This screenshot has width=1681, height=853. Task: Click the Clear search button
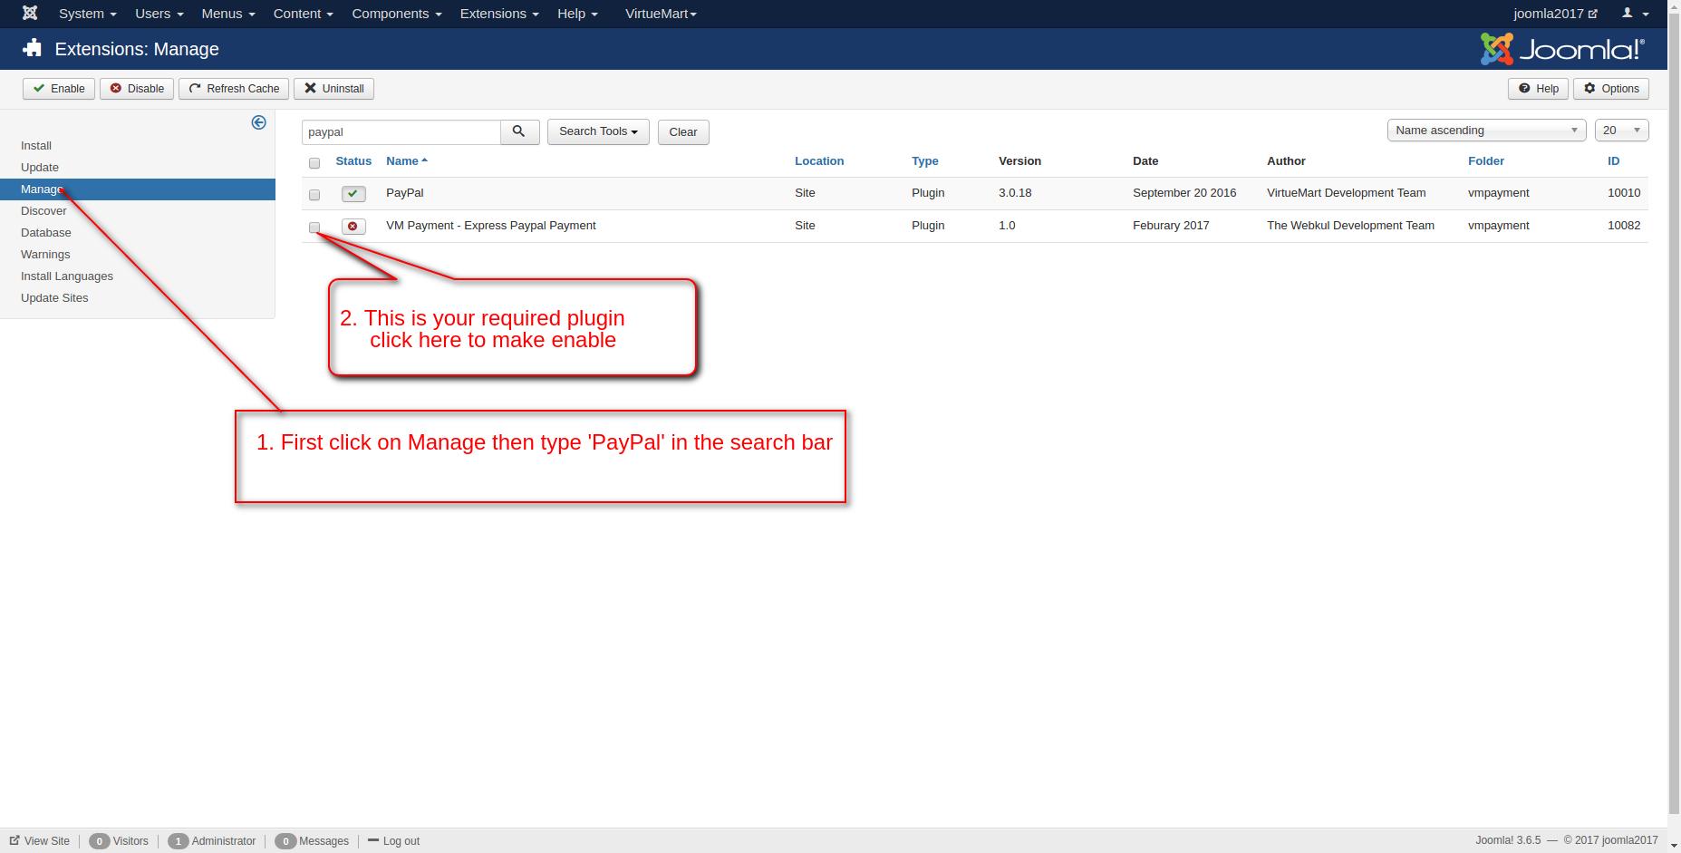[683, 132]
